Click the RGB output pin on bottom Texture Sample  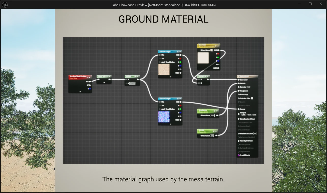180,102
